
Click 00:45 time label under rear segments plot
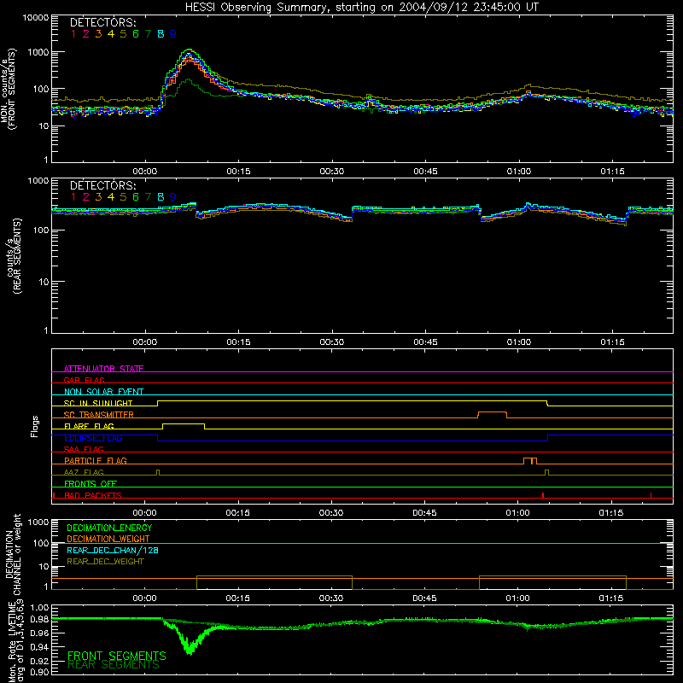coord(425,342)
